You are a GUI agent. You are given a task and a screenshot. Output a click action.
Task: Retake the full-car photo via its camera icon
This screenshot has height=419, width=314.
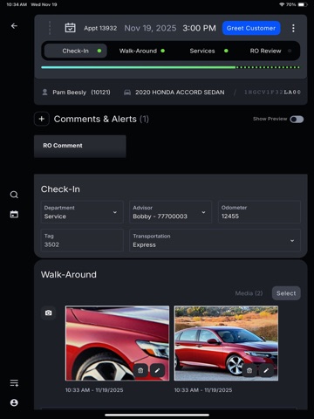(x=249, y=370)
